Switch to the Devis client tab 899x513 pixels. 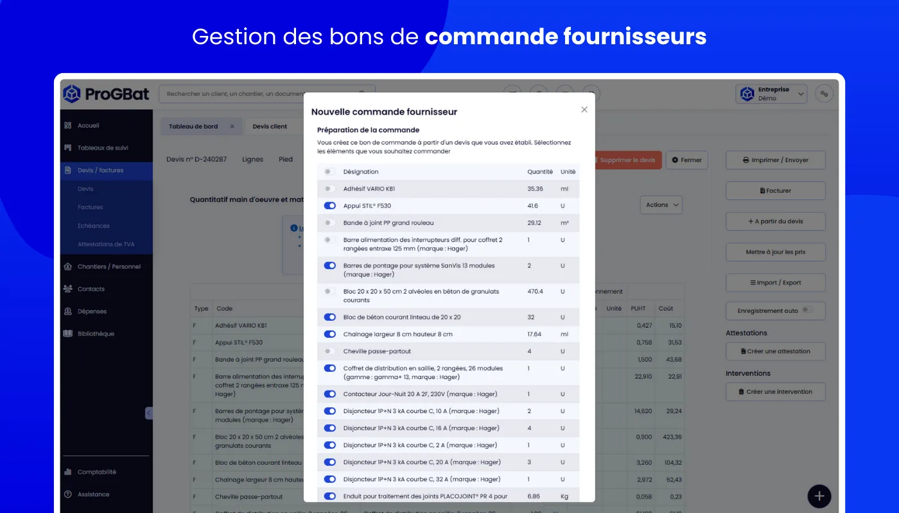coord(270,126)
